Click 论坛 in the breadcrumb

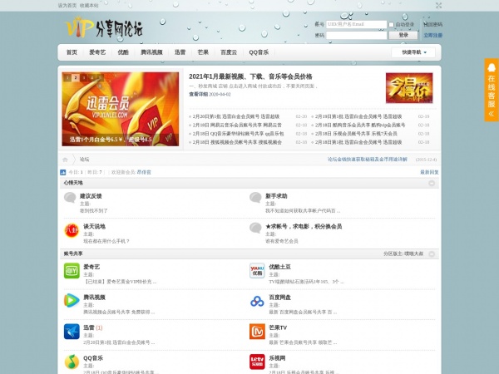(x=84, y=160)
